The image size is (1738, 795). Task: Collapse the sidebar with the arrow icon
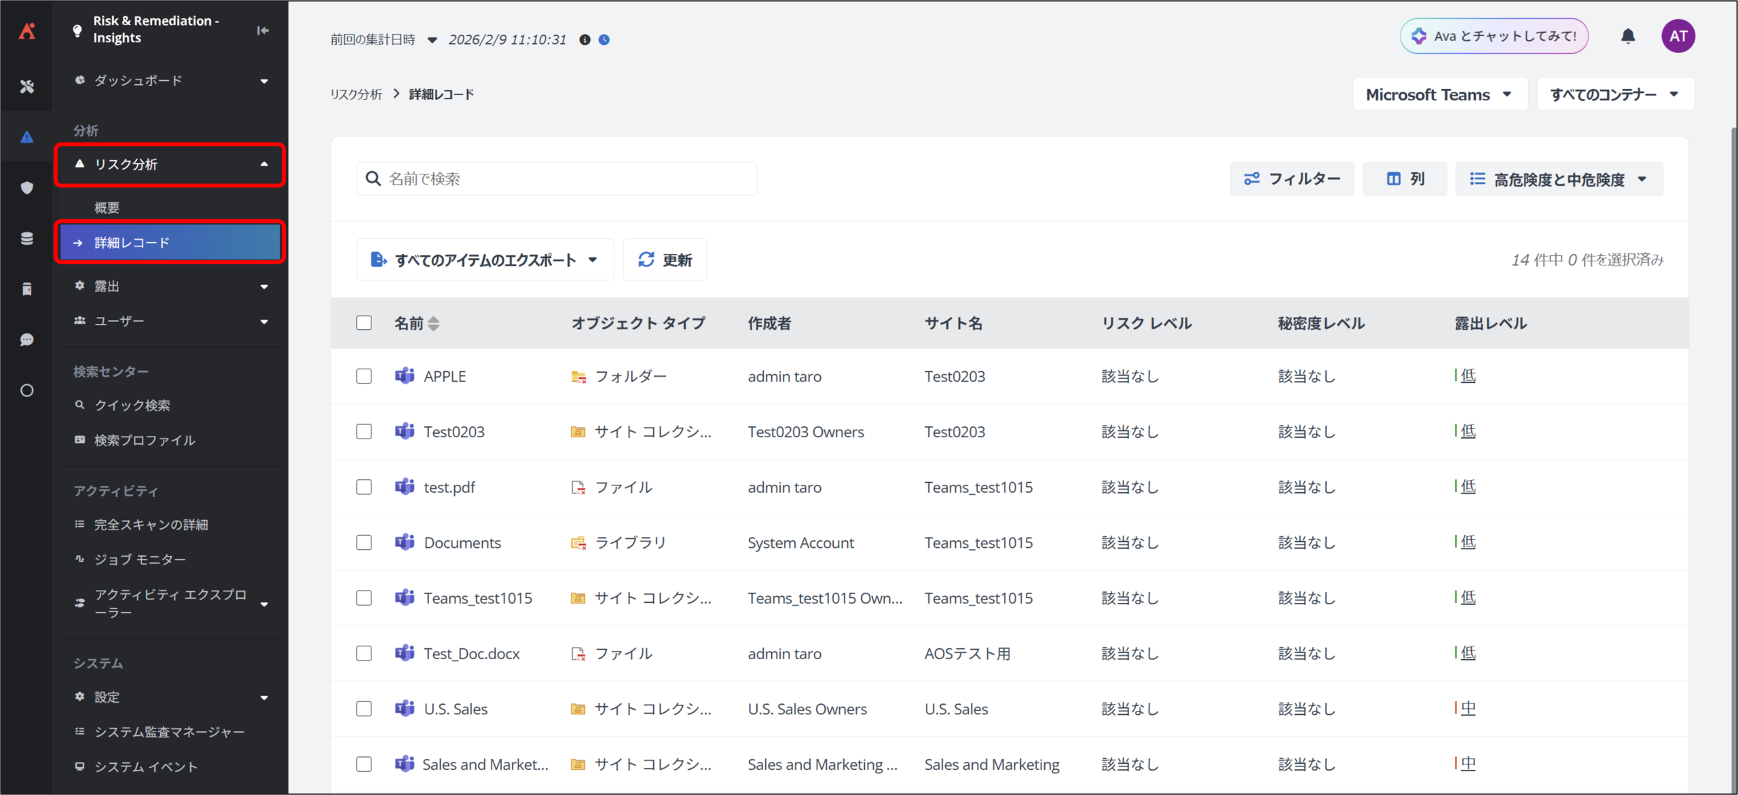(x=263, y=30)
